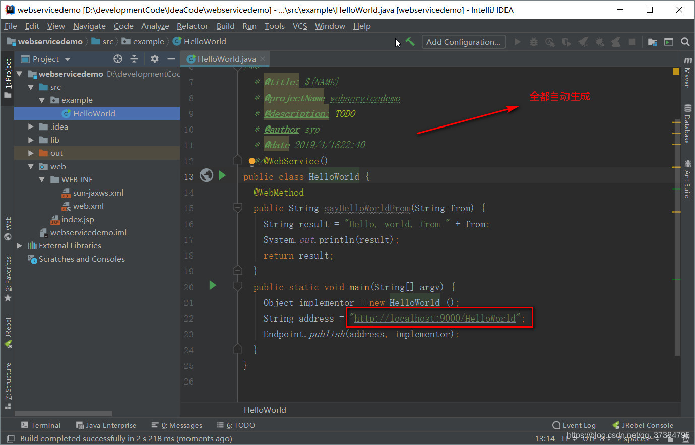Click Scratches and Consoles
The image size is (695, 445).
[x=76, y=259]
